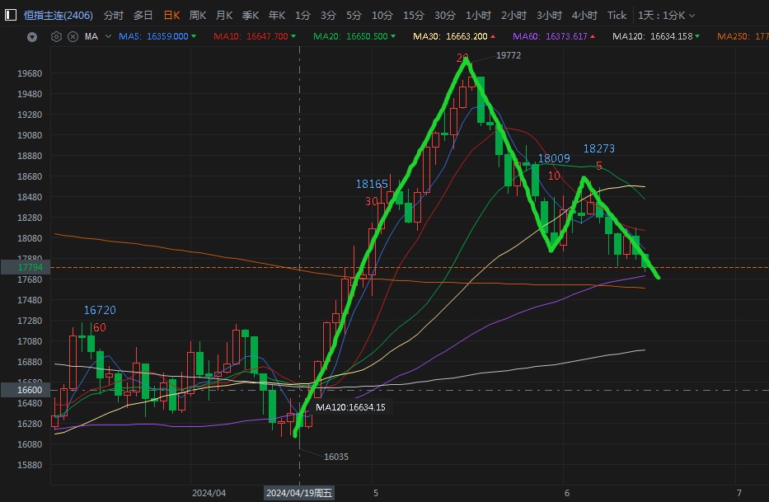This screenshot has height=502, width=769.
Task: Open the 1天：1分K period dropdown
Action: click(666, 15)
